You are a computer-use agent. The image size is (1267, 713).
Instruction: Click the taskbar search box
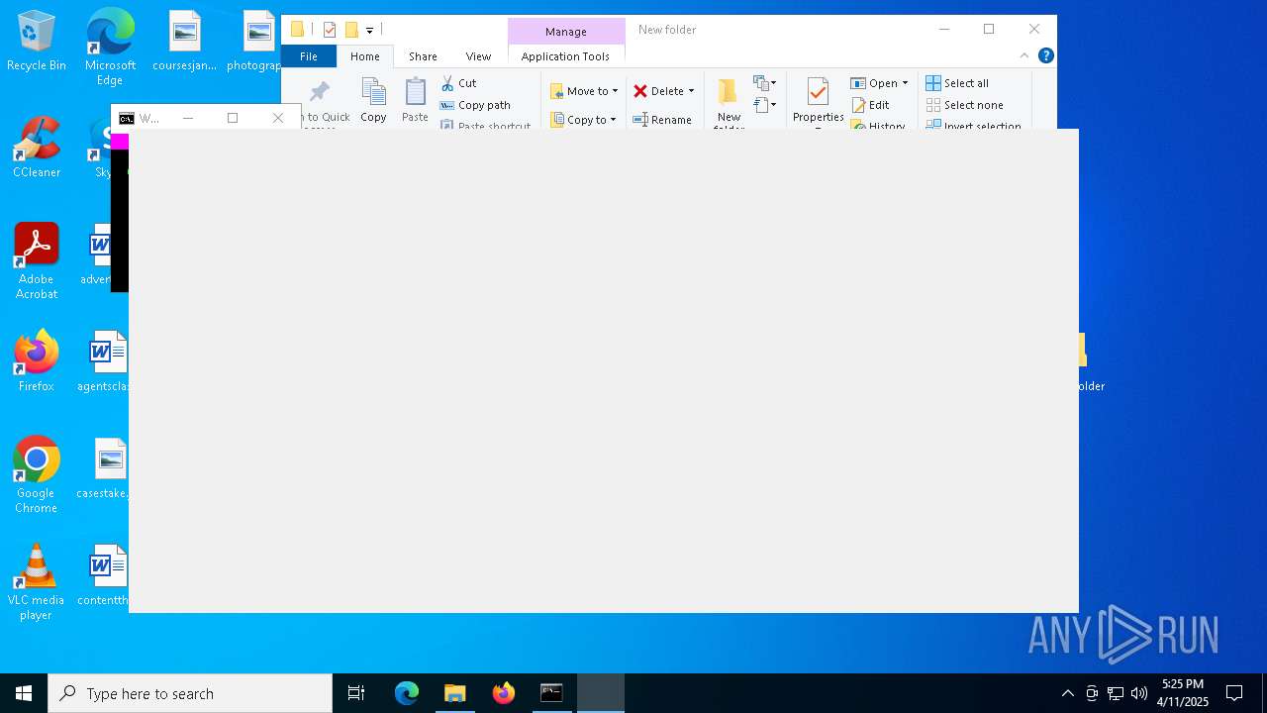(190, 693)
